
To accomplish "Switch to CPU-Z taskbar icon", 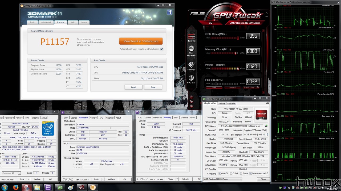I will point(48,187).
